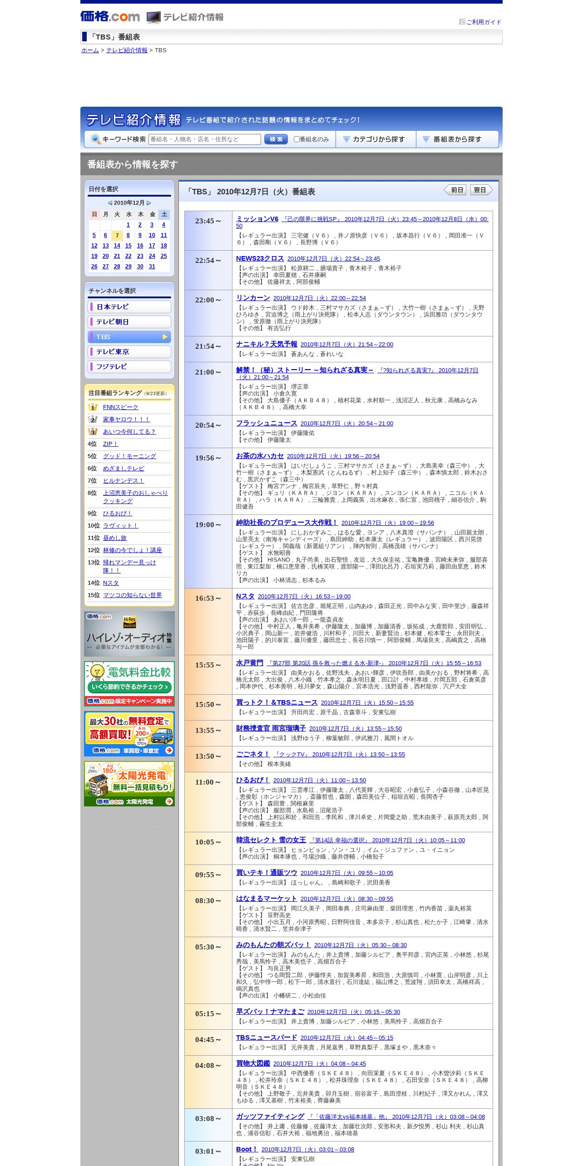583x1166 pixels.
Task: Open ranking first place FNNスピーク
Action: (120, 407)
